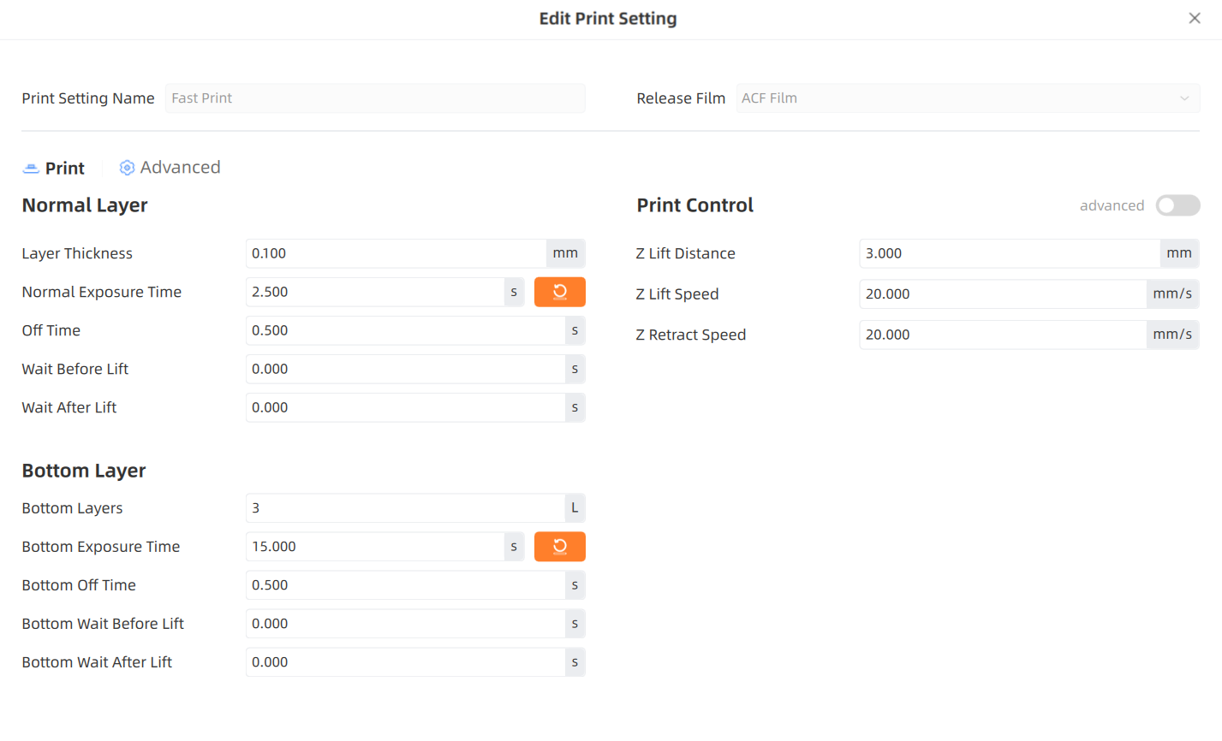Expand Release Film list via chevron arrow

point(1184,98)
